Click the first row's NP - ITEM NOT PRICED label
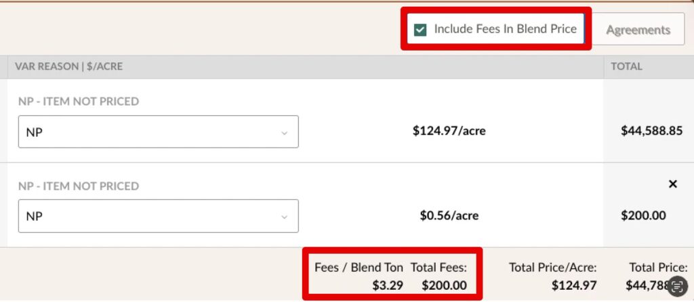Screen dimensions: 694x302 pyautogui.click(x=78, y=102)
